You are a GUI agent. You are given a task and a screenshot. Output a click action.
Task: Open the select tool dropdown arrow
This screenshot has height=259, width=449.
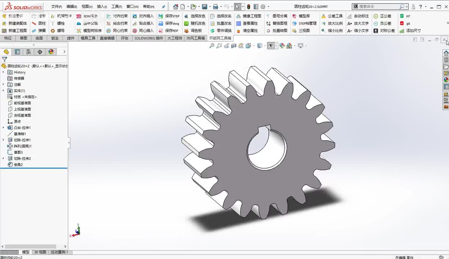pyautogui.click(x=243, y=6)
